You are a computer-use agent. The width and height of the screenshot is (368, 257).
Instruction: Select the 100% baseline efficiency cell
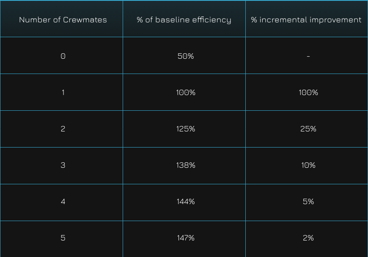pyautogui.click(x=186, y=92)
